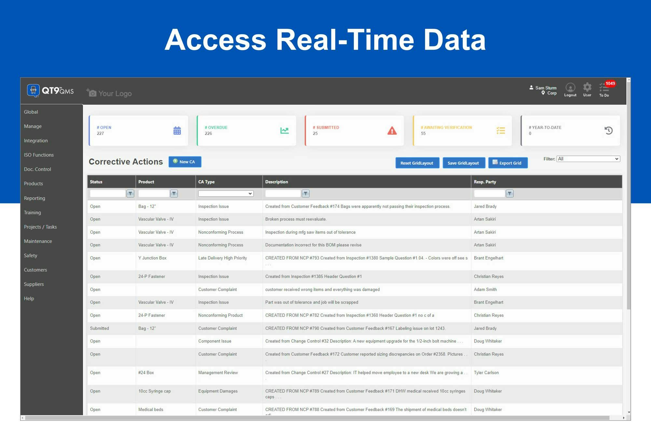Click the Resp. Party filter icon
The height and width of the screenshot is (439, 651).
[x=510, y=194]
